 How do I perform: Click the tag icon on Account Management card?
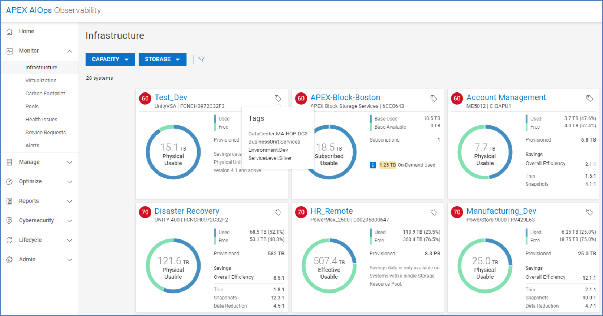tap(590, 98)
